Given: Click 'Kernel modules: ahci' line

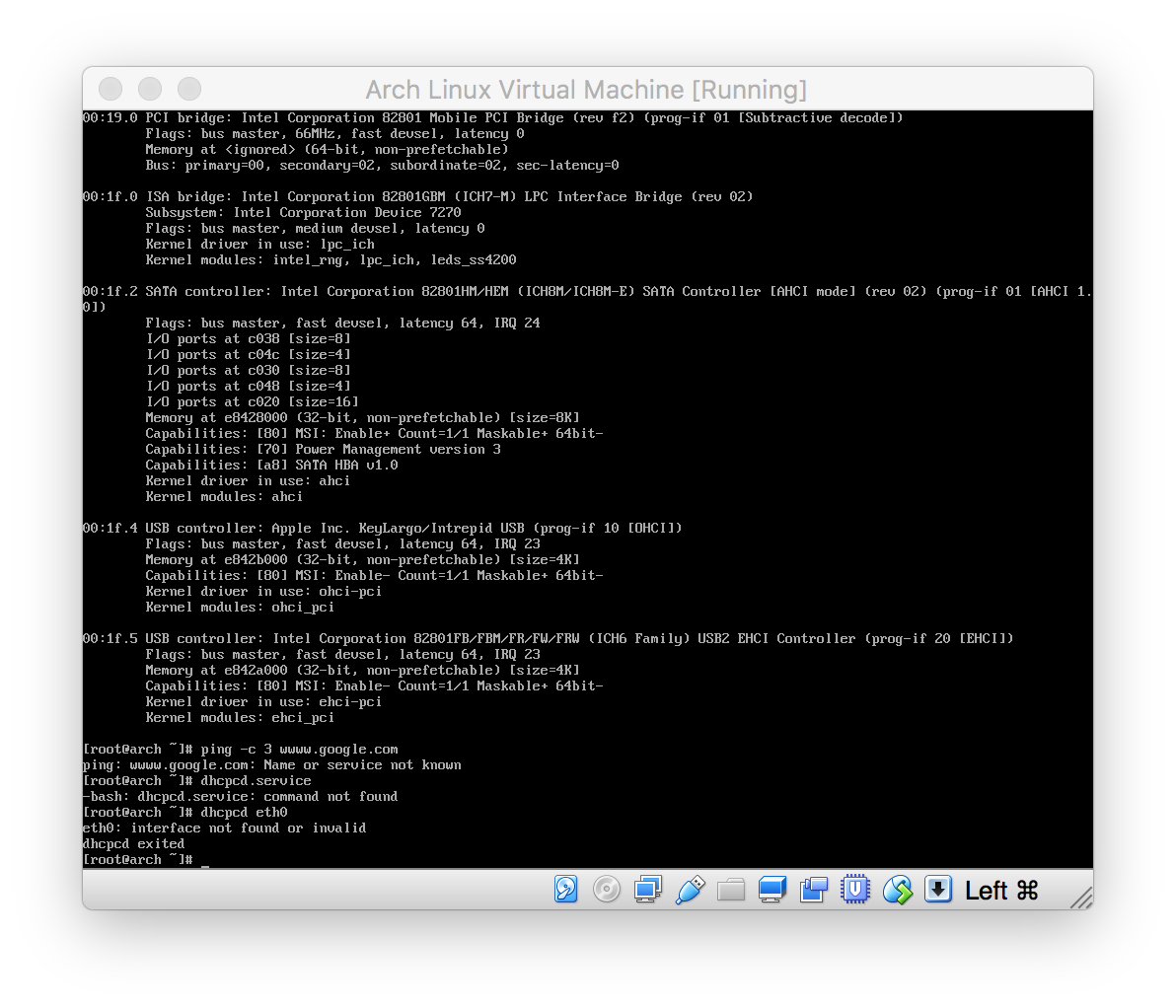Looking at the screenshot, I should pos(224,496).
